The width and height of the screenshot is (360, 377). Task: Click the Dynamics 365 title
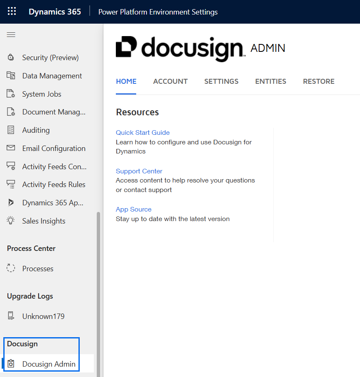point(55,12)
